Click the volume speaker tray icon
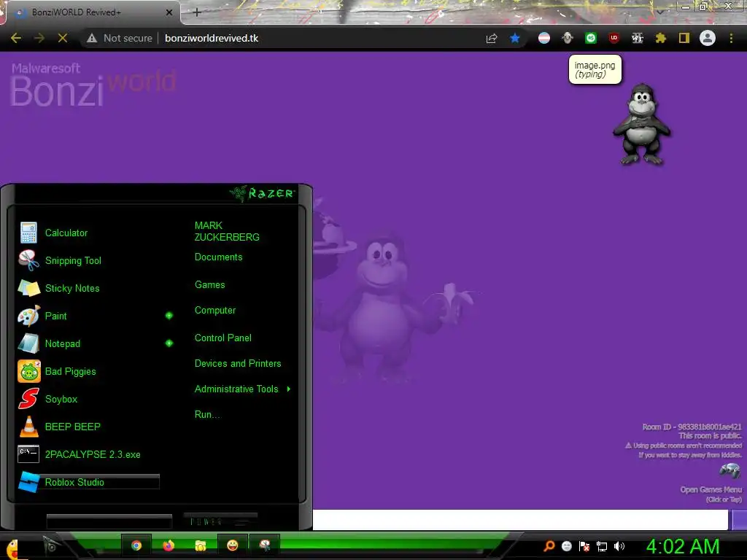Image resolution: width=747 pixels, height=560 pixels. pyautogui.click(x=619, y=546)
